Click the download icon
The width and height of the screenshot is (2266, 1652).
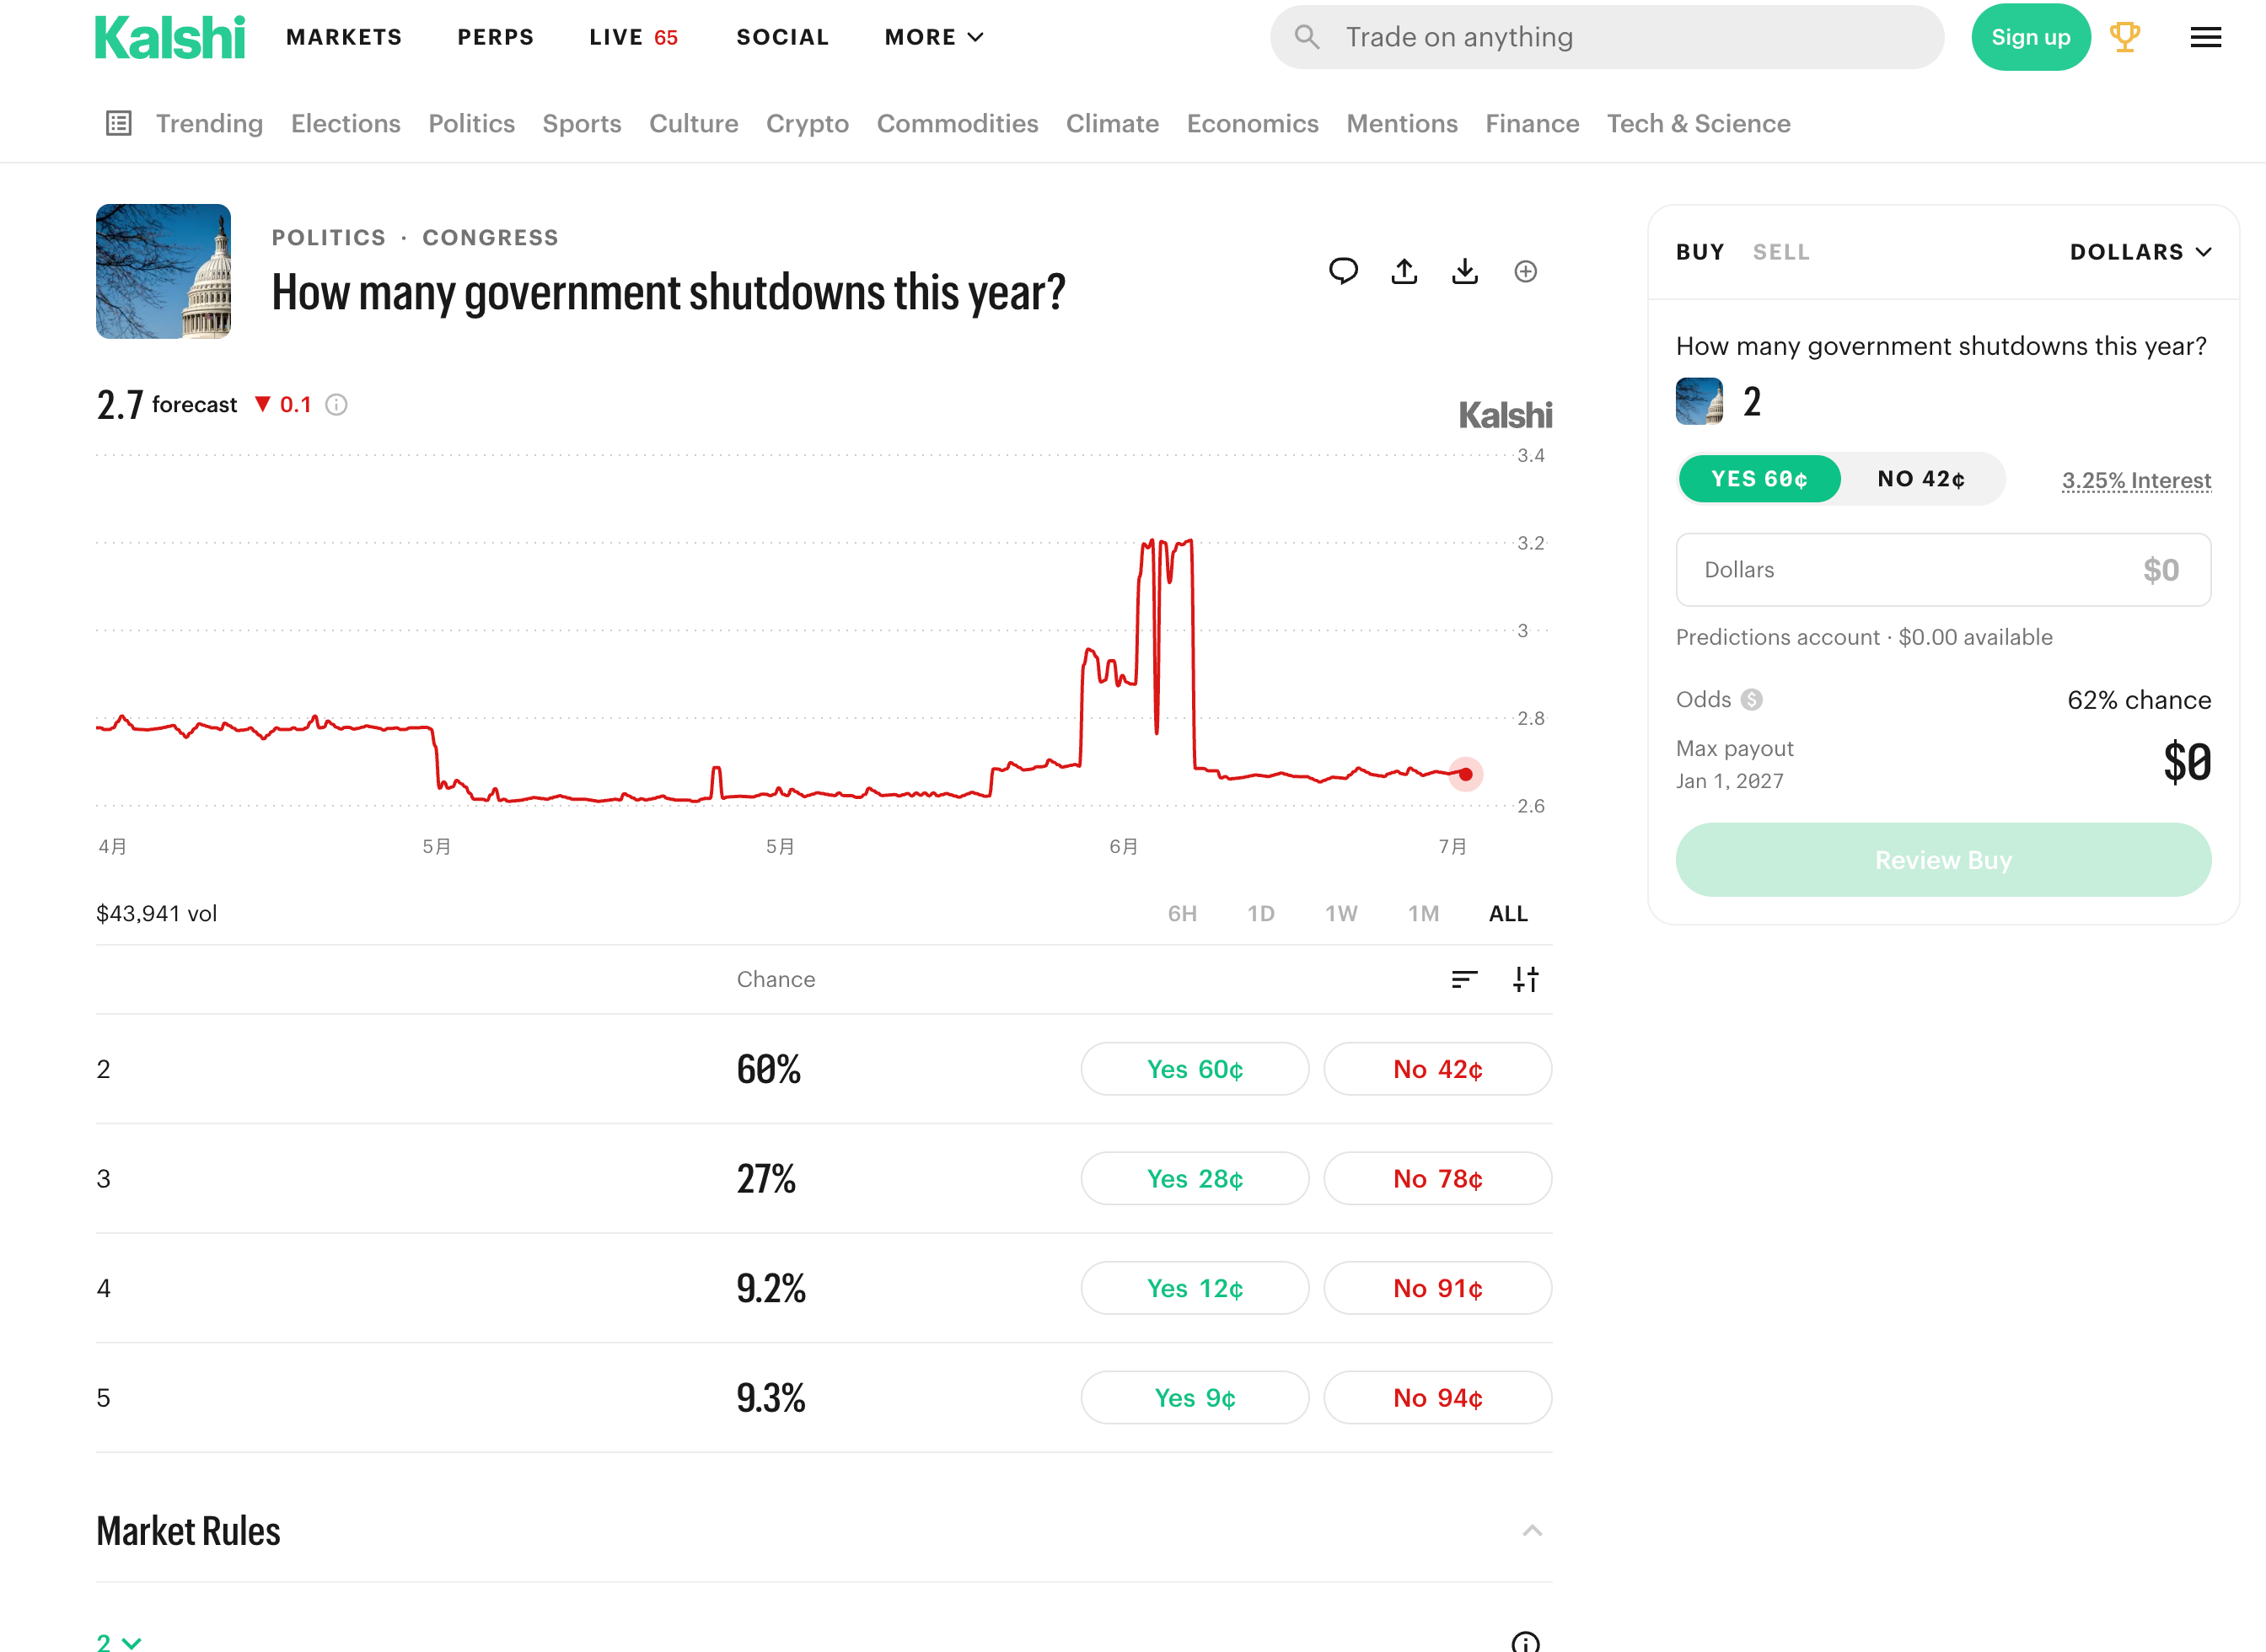click(x=1465, y=271)
